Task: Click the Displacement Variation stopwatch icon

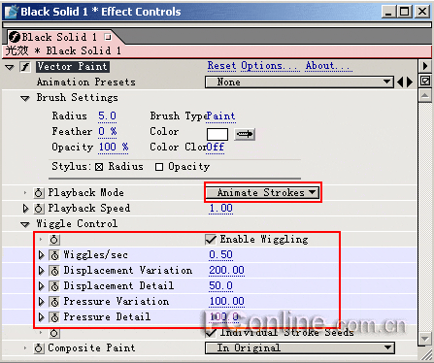Action: [x=54, y=271]
